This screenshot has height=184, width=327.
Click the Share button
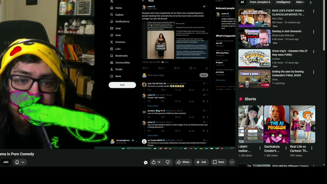(183, 162)
